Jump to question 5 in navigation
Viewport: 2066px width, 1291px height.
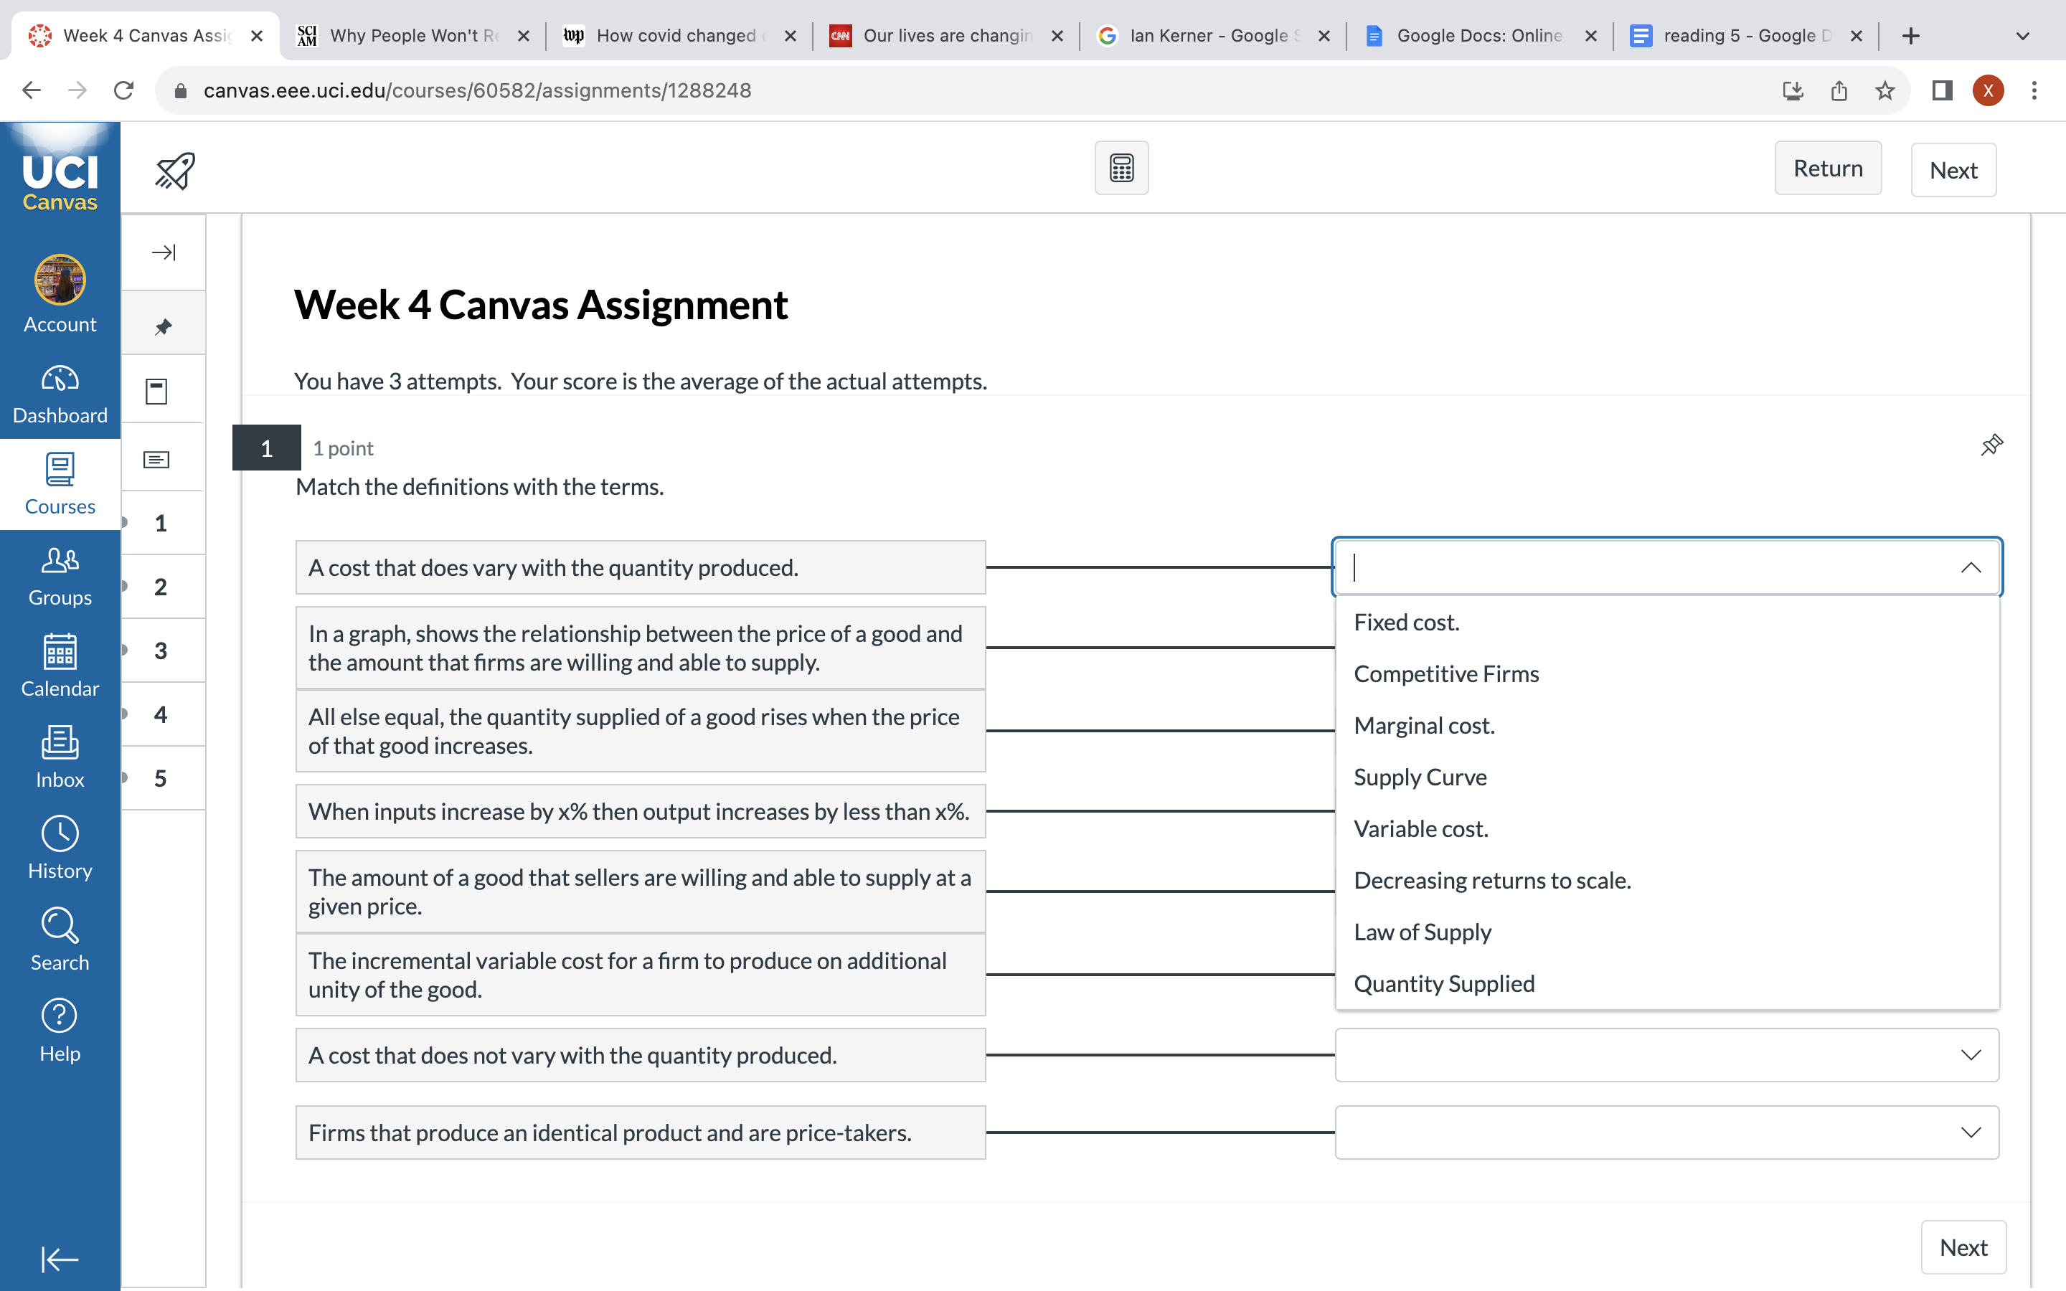(x=161, y=778)
